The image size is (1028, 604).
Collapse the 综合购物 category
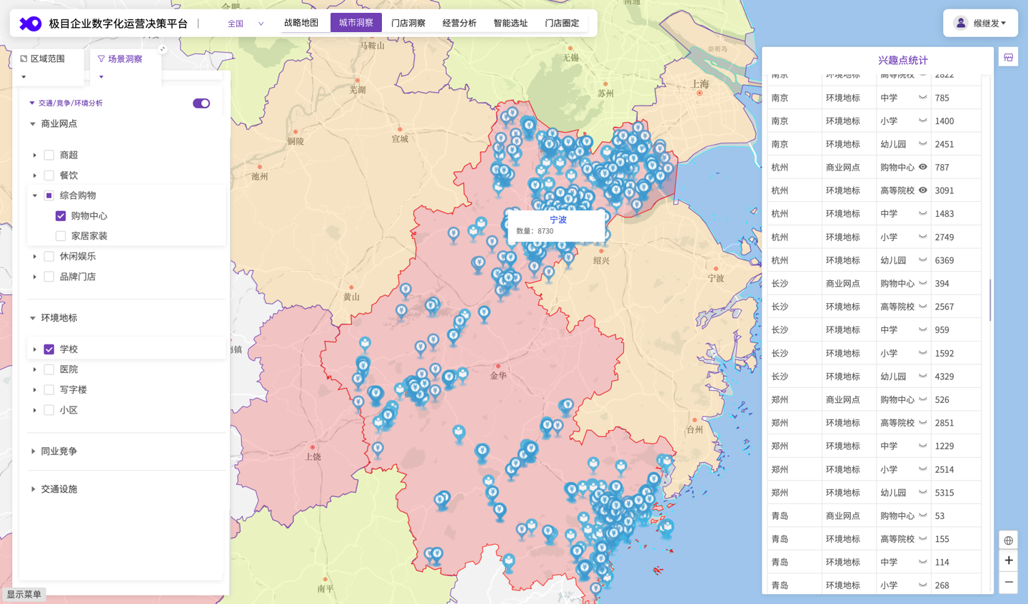click(x=33, y=195)
